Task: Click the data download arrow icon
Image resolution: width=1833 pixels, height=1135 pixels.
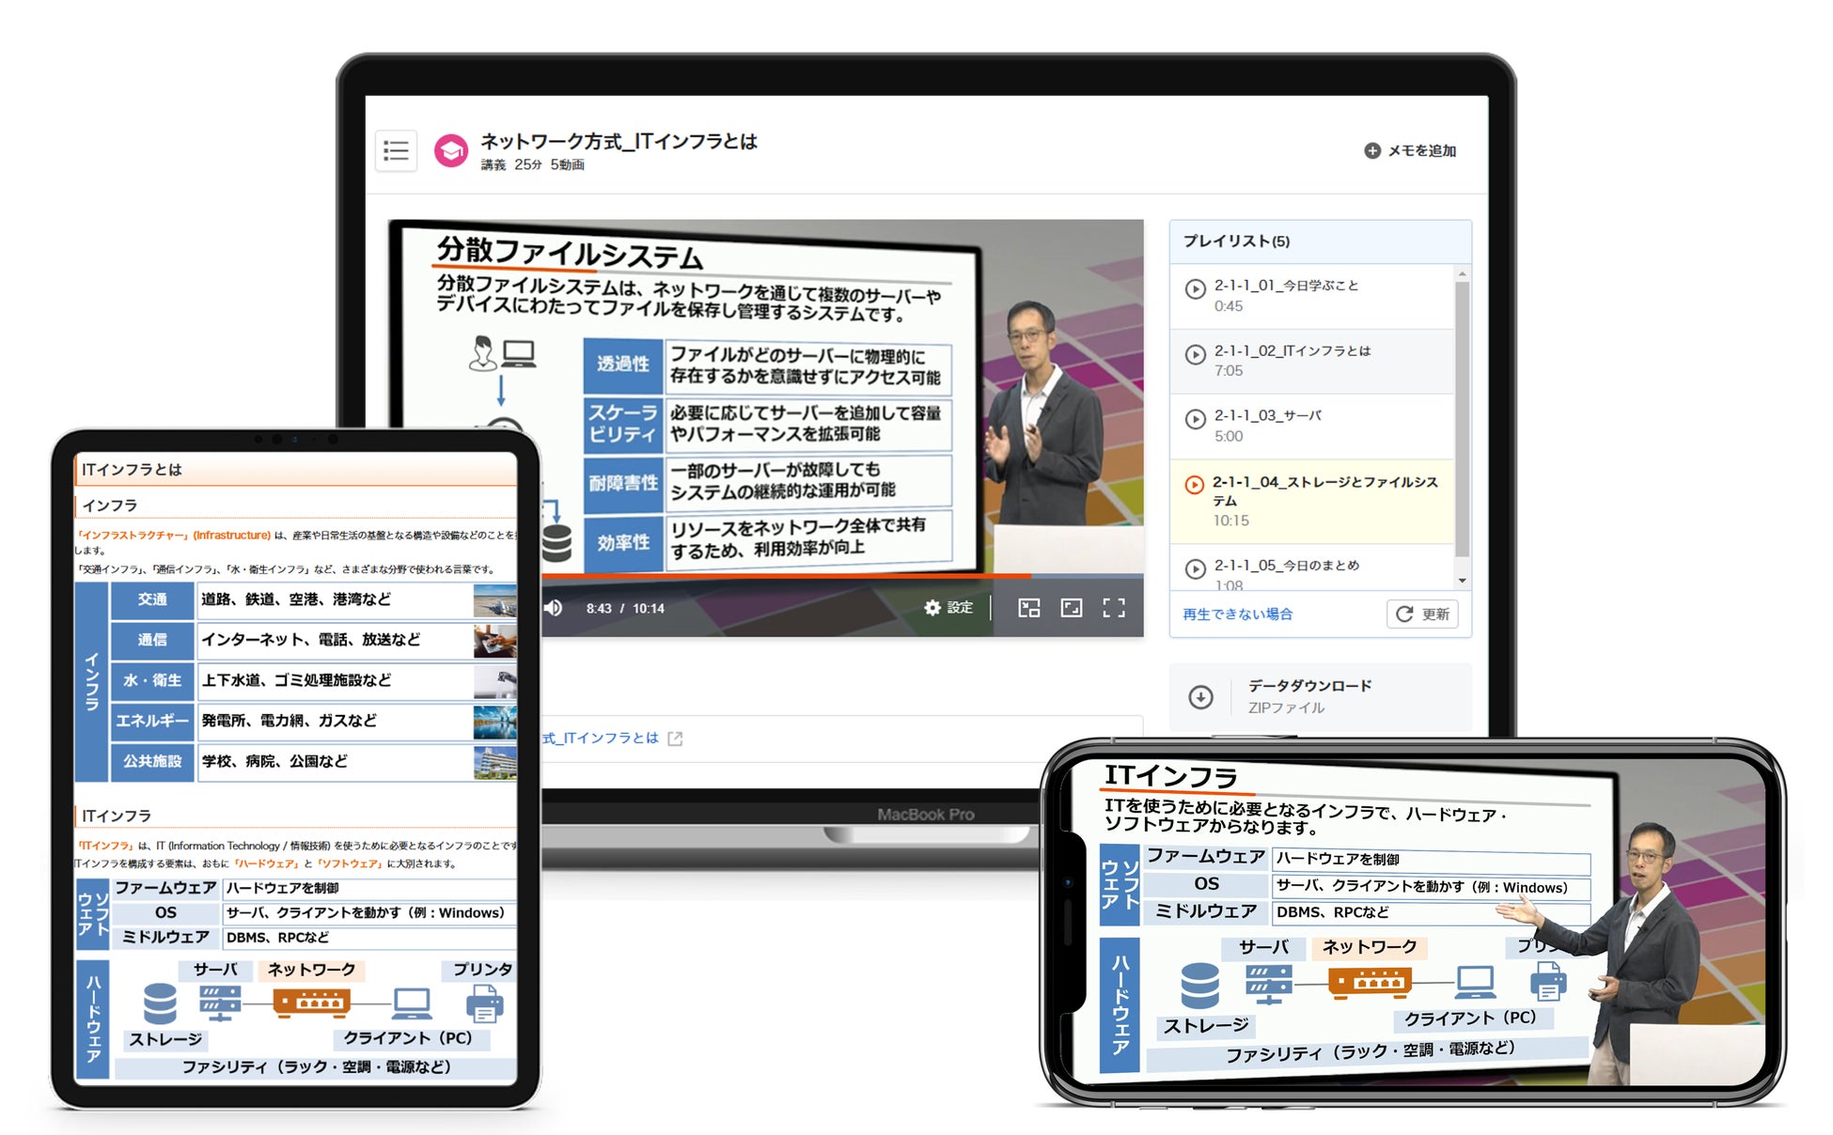Action: 1200,697
